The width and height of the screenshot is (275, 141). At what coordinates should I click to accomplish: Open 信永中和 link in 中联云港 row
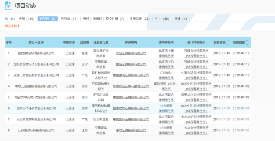pyautogui.click(x=196, y=86)
